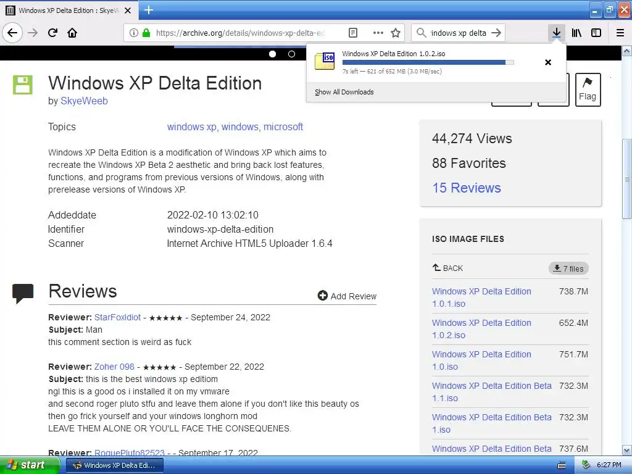Click the page scrollbar down arrow
Viewport: 632px width, 474px height.
click(627, 450)
